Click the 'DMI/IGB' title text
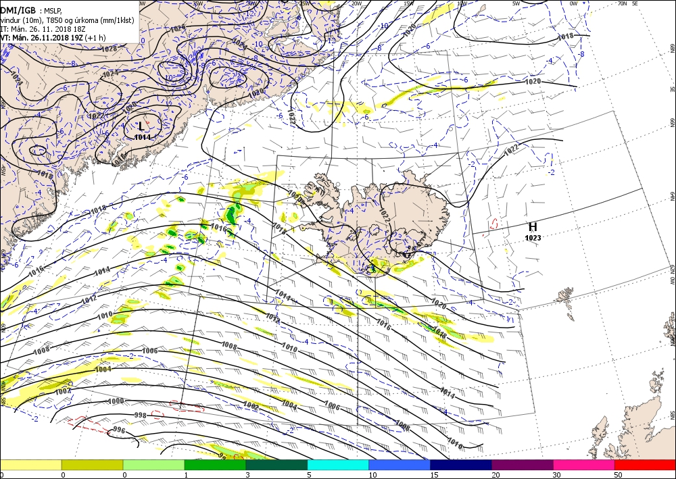This screenshot has height=479, width=676. point(18,10)
